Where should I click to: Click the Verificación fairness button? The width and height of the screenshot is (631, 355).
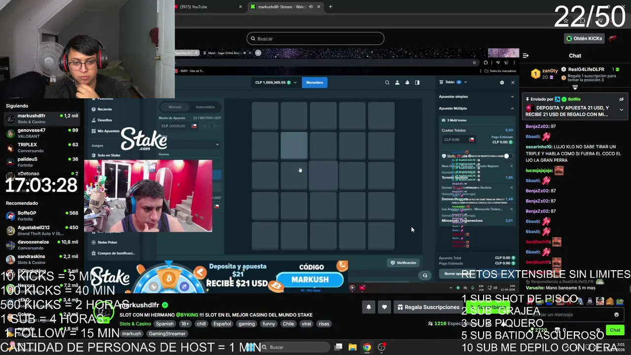[403, 263]
